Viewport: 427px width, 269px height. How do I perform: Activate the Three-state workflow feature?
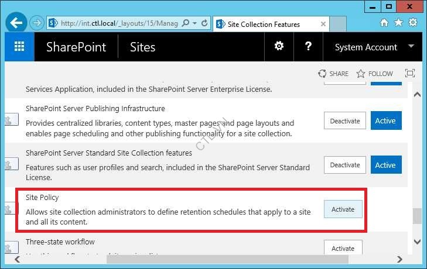click(x=343, y=248)
